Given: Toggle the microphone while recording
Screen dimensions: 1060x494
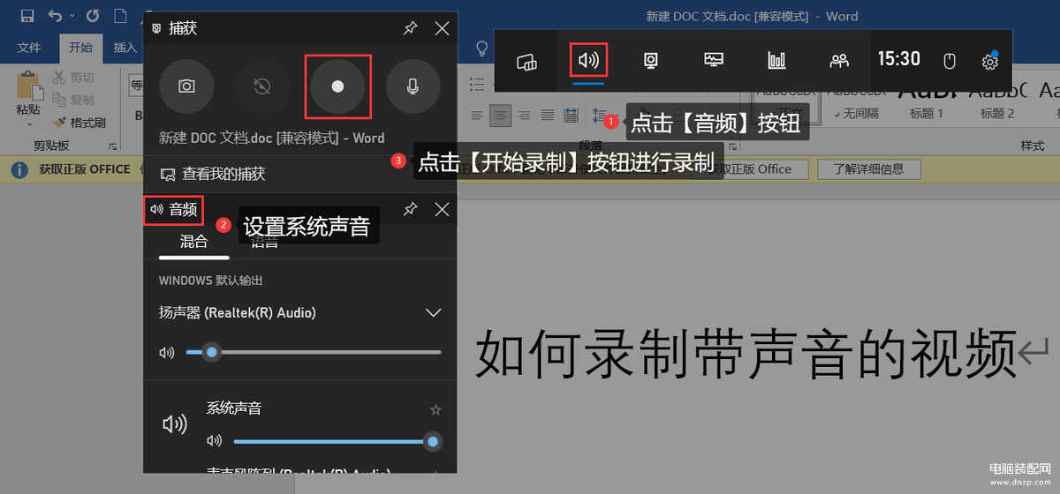Looking at the screenshot, I should pyautogui.click(x=413, y=86).
